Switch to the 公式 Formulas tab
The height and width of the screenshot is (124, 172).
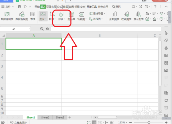pyautogui.click(x=60, y=7)
